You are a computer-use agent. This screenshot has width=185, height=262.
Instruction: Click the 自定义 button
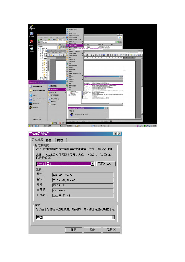click(106, 163)
